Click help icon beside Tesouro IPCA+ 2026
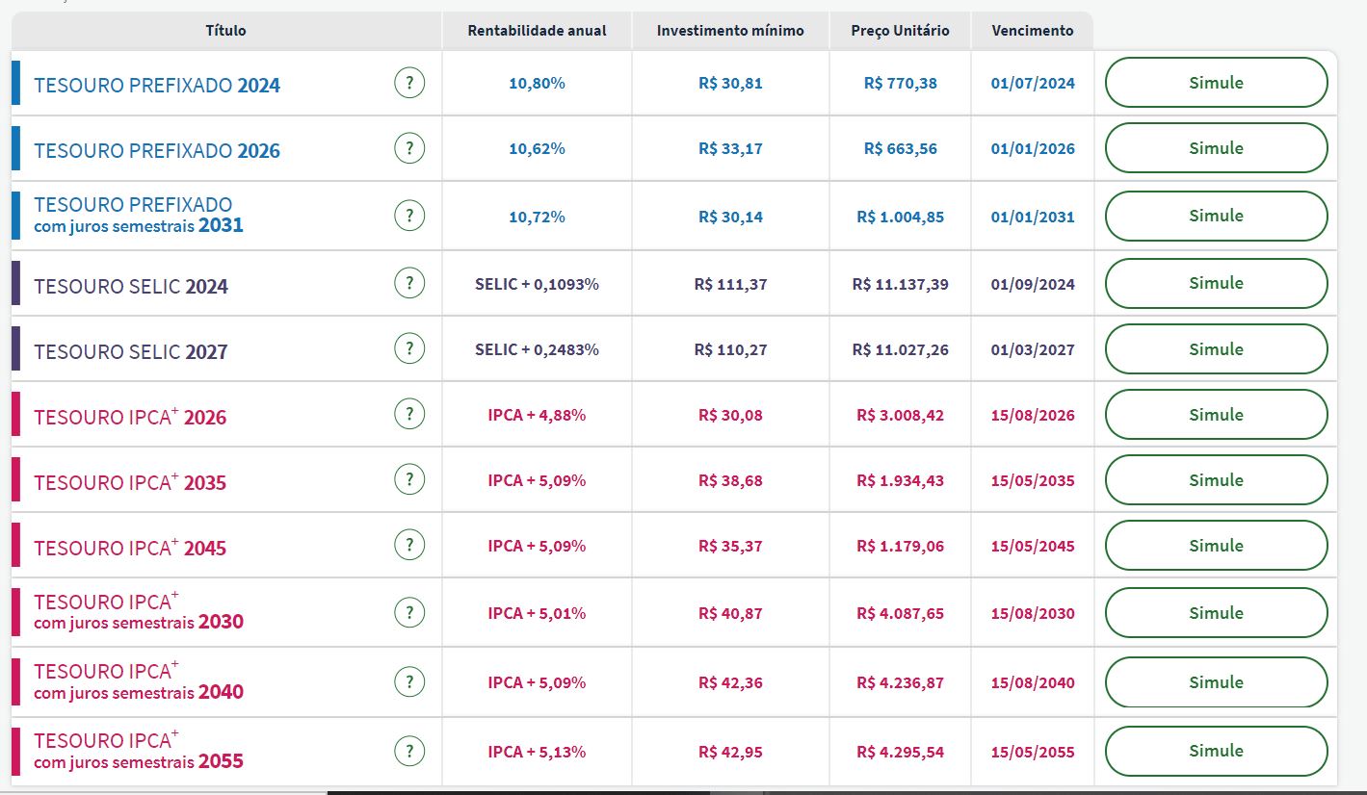 [x=409, y=414]
